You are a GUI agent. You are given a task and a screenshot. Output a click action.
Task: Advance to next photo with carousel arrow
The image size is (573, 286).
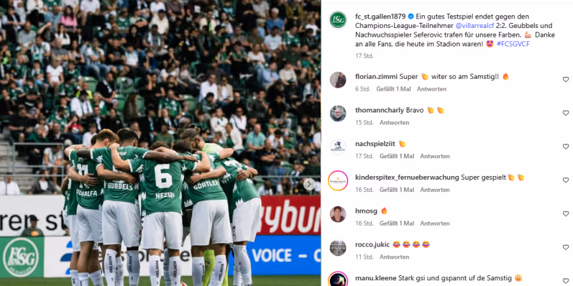pyautogui.click(x=309, y=184)
